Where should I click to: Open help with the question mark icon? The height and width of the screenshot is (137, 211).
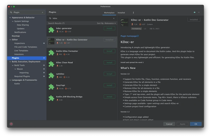(11, 124)
